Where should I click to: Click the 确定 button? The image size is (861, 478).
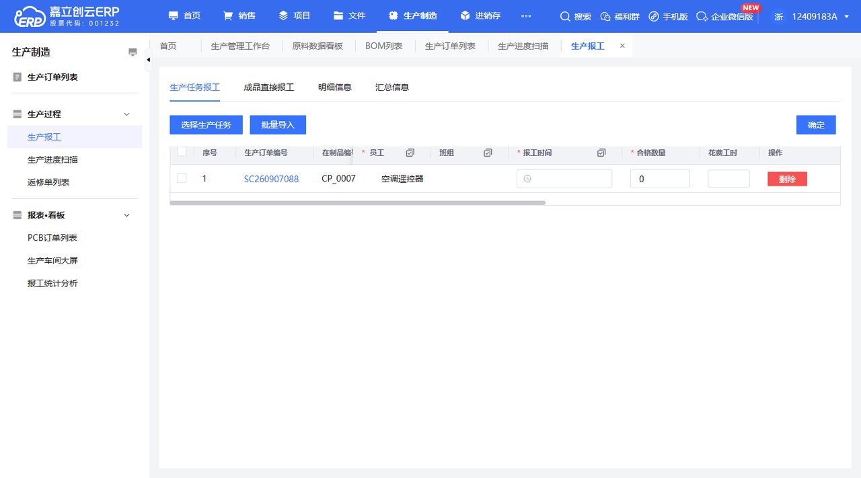816,125
